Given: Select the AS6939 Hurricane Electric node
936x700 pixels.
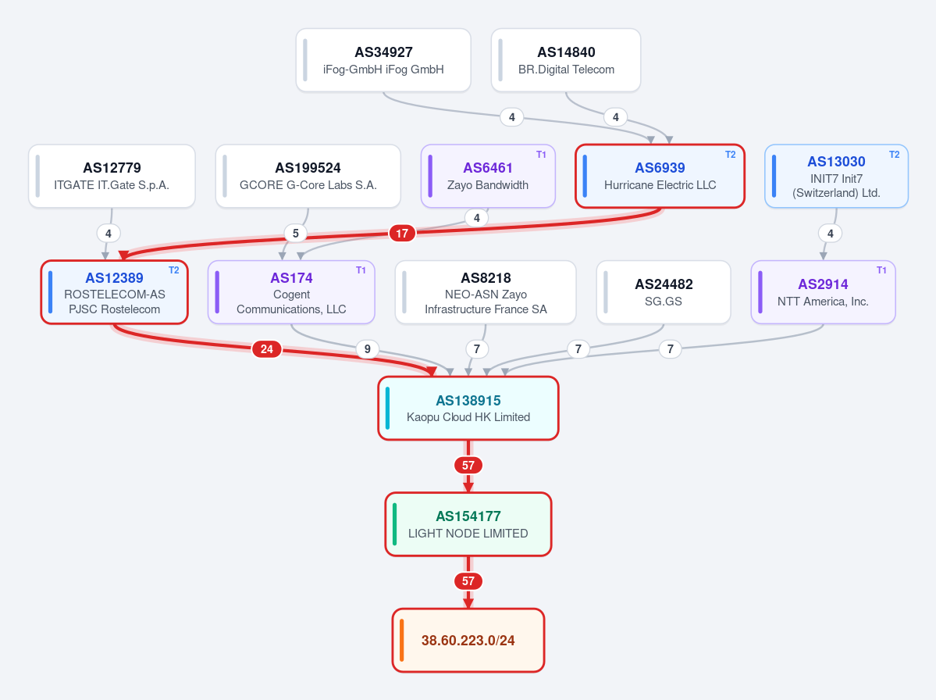Looking at the screenshot, I should pos(660,177).
